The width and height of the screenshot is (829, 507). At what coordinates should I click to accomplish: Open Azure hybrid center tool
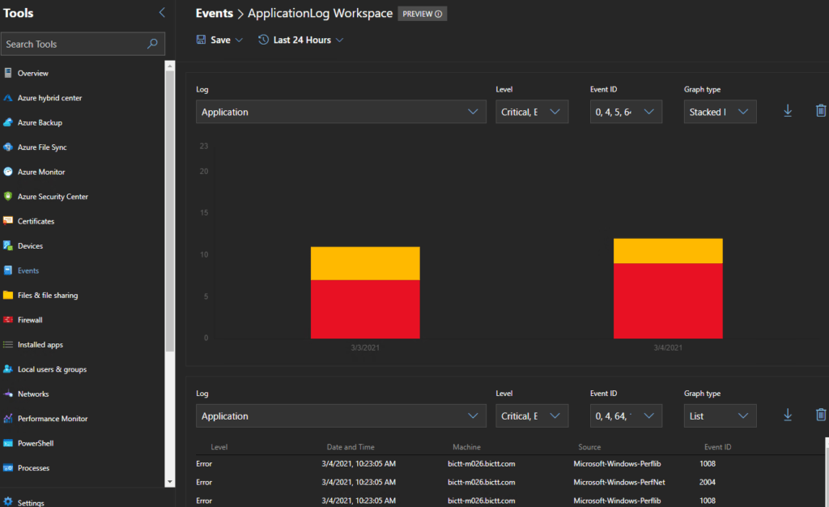(x=49, y=98)
